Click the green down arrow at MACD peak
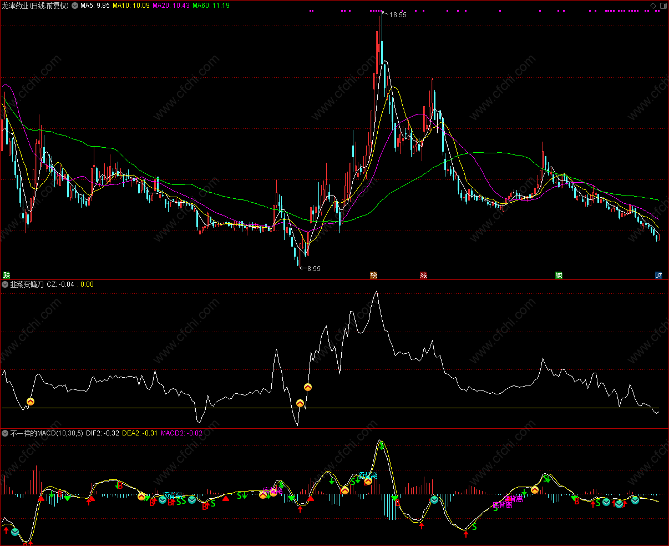The image size is (669, 546). (382, 445)
